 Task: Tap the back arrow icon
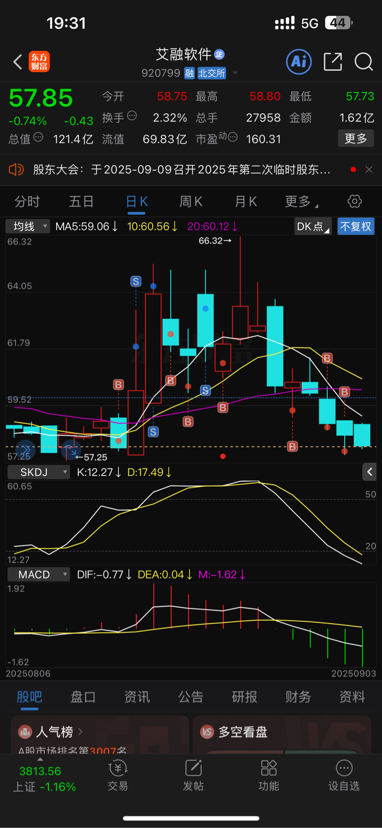pos(18,62)
